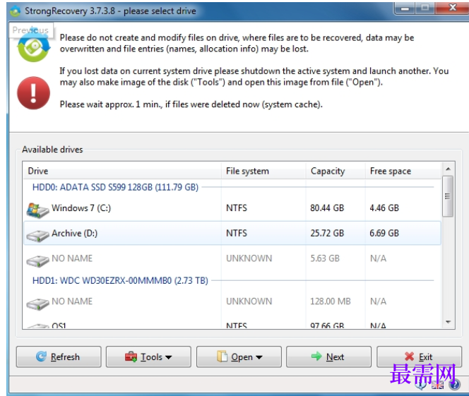Click the folder icon on Open button
This screenshot has width=469, height=396.
click(x=222, y=356)
